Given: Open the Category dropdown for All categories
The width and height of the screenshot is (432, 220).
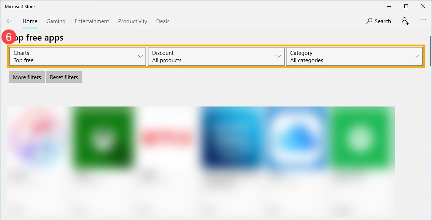Looking at the screenshot, I should coord(354,56).
